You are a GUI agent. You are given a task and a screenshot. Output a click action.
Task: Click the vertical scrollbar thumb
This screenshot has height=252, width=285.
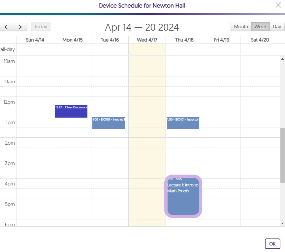click(282, 155)
